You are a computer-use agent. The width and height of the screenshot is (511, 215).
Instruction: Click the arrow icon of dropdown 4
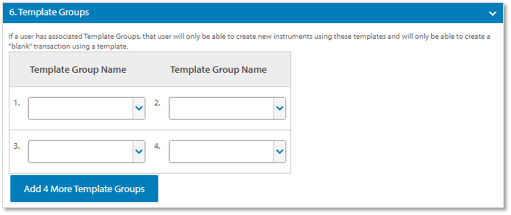click(280, 151)
